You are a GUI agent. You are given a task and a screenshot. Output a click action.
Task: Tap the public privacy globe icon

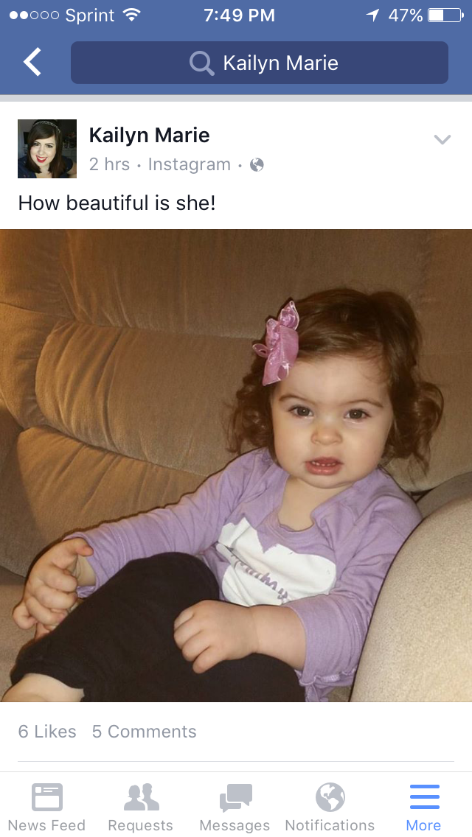[x=257, y=165]
